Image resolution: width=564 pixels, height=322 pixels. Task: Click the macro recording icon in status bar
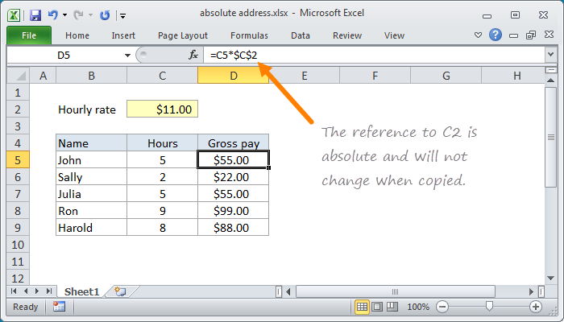pos(59,307)
